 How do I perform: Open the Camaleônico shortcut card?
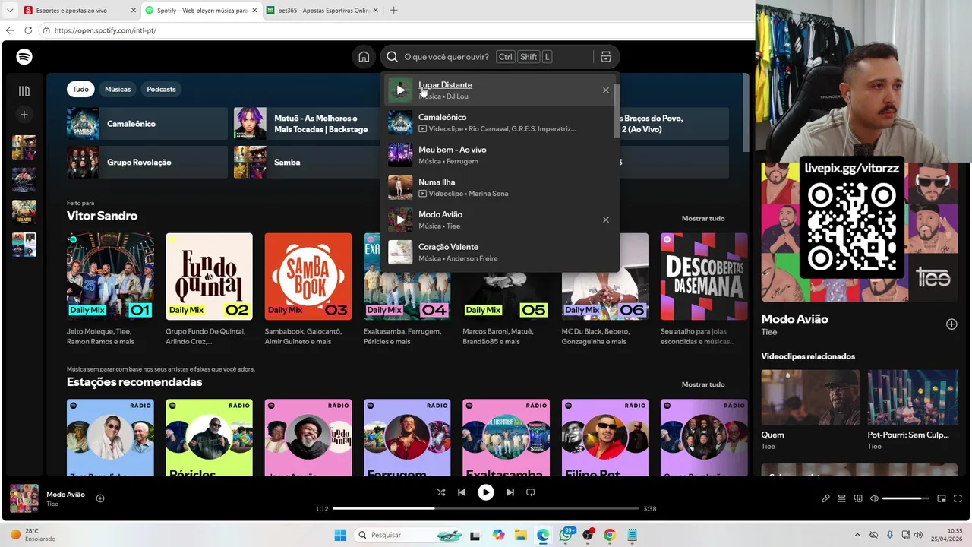point(147,124)
